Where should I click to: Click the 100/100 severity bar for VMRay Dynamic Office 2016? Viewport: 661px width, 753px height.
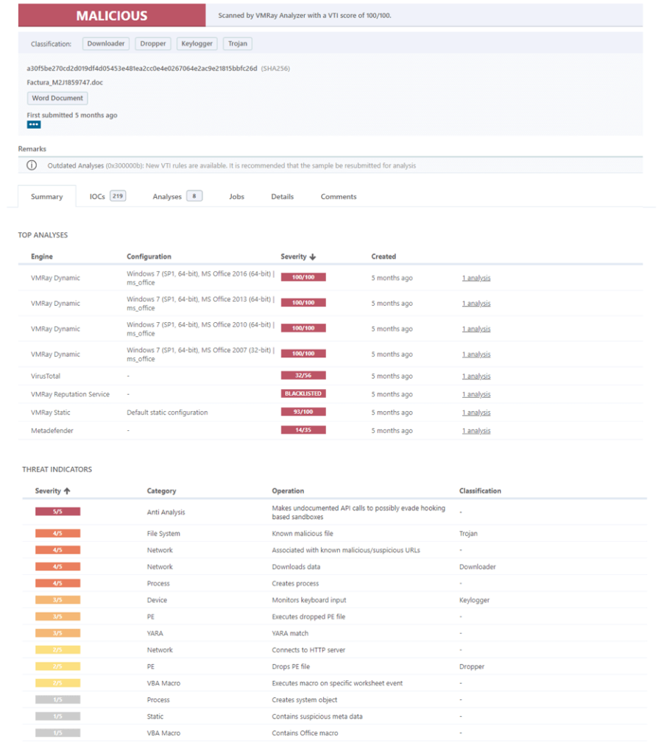(305, 276)
